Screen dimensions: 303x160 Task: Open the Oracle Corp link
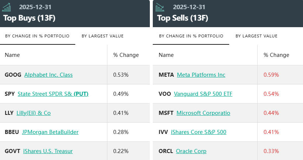191,151
